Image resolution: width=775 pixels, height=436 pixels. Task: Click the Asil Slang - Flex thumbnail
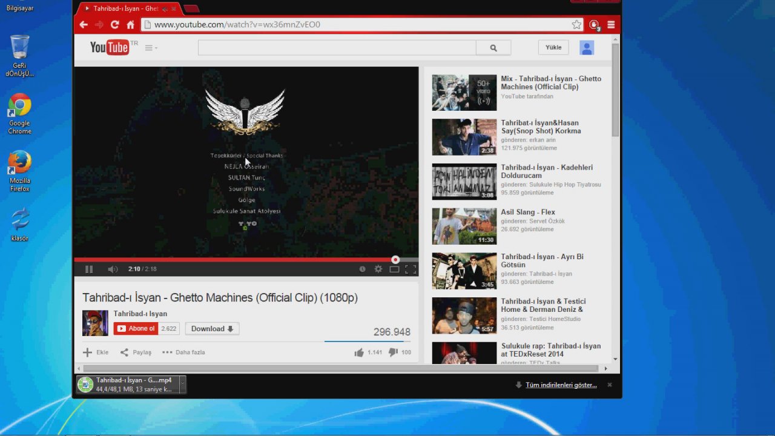[x=464, y=226]
